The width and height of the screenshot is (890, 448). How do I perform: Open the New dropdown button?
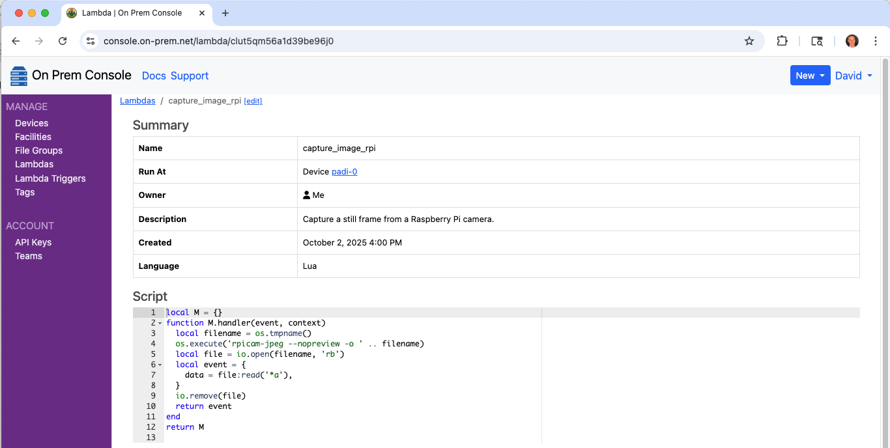click(810, 75)
